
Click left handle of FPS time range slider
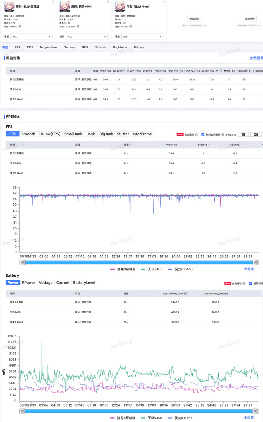pyautogui.click(x=23, y=262)
